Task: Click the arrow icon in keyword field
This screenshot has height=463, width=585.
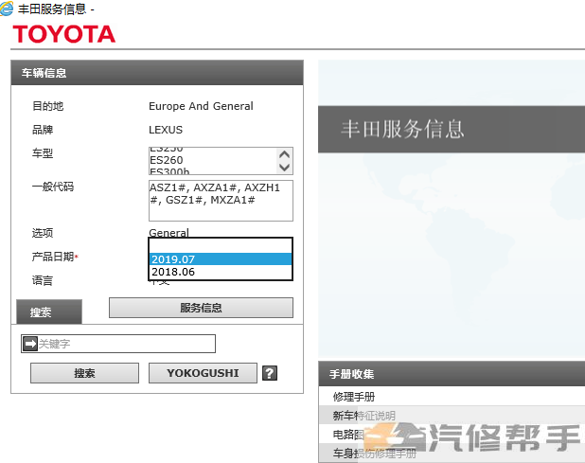Action: (x=30, y=344)
